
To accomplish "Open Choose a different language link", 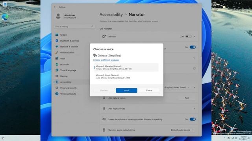I will pos(106,60).
